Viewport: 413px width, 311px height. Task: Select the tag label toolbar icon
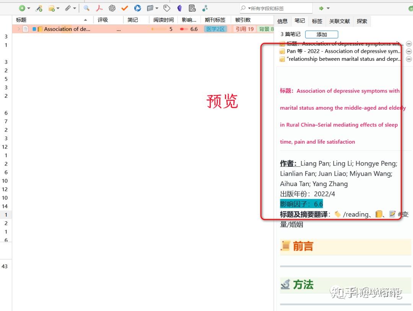pyautogui.click(x=166, y=8)
